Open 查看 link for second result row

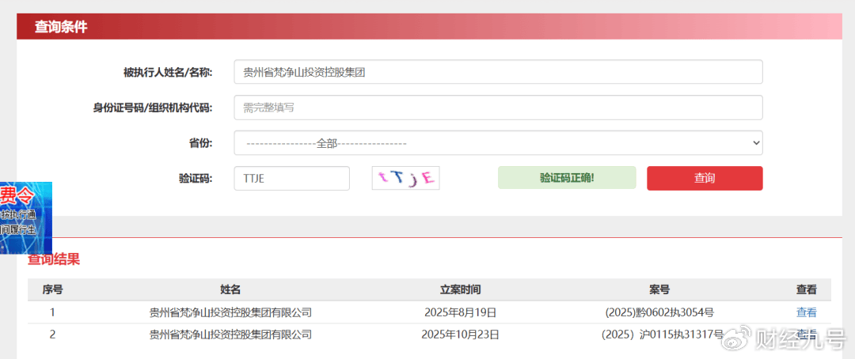[x=806, y=334]
